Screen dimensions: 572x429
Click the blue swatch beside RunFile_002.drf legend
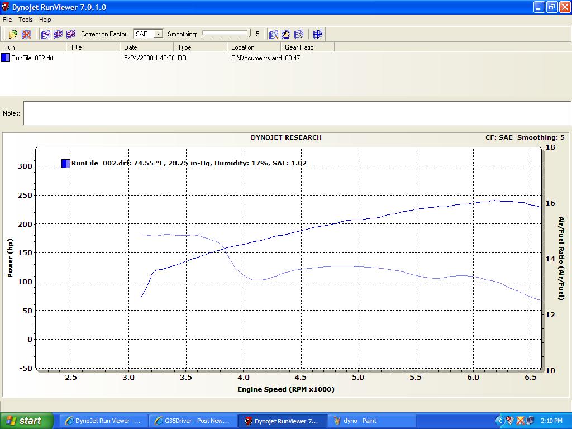point(66,164)
